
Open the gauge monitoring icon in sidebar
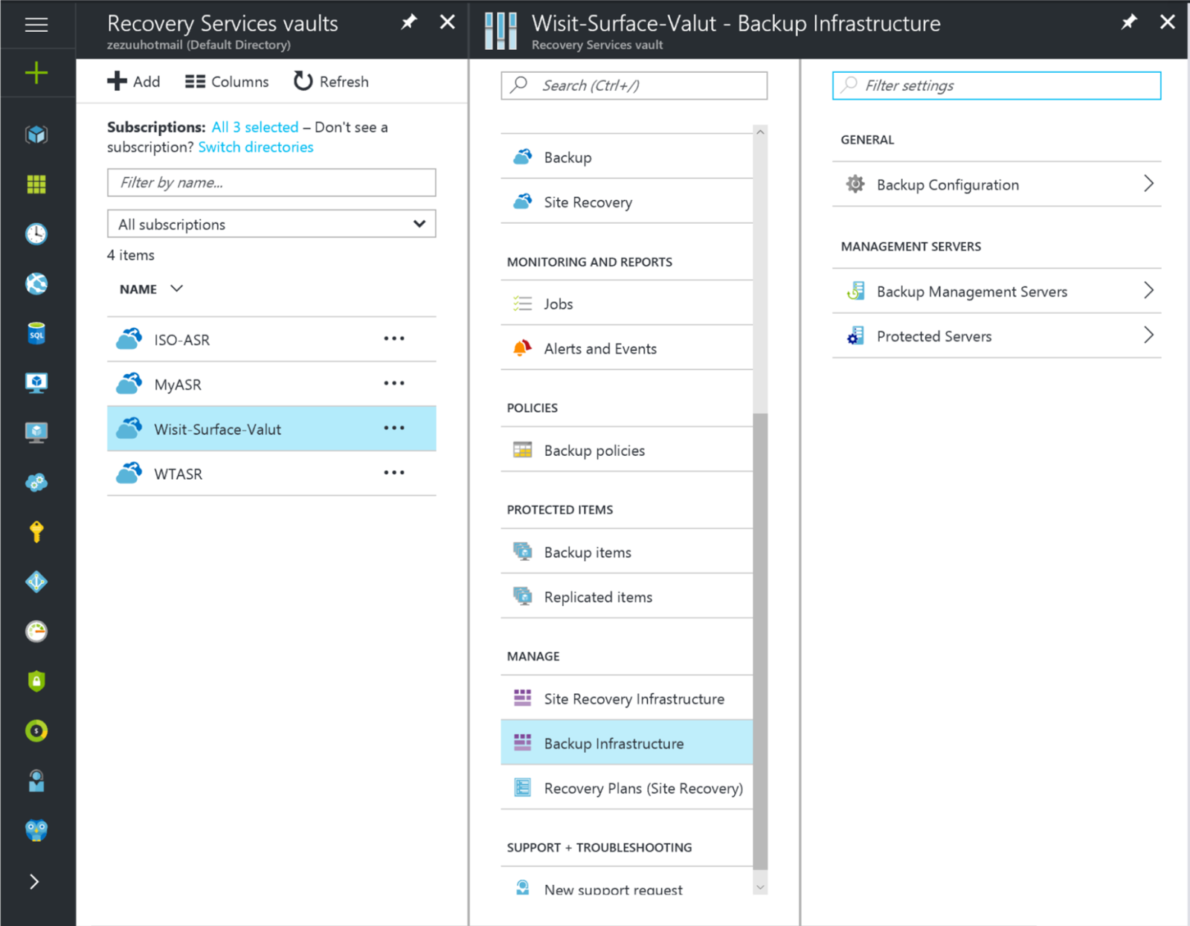[36, 631]
